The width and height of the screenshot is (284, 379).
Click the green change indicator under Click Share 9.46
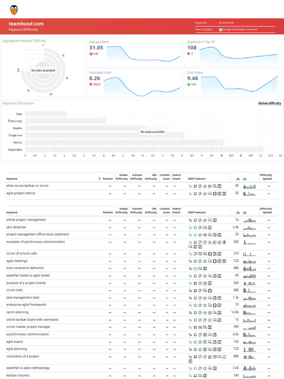[x=192, y=85]
